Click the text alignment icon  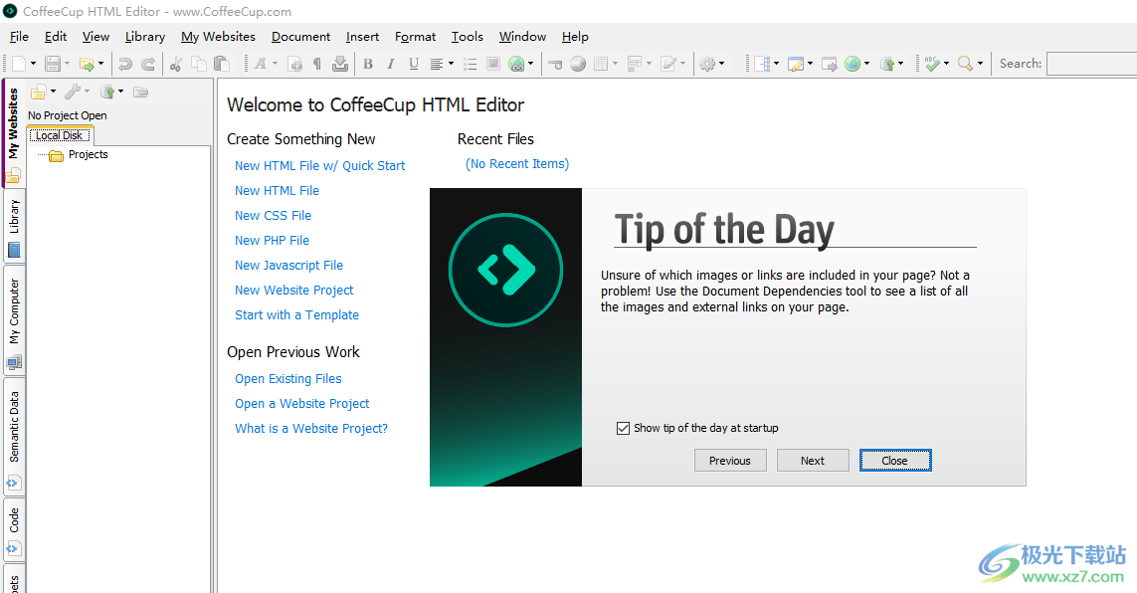click(x=437, y=64)
